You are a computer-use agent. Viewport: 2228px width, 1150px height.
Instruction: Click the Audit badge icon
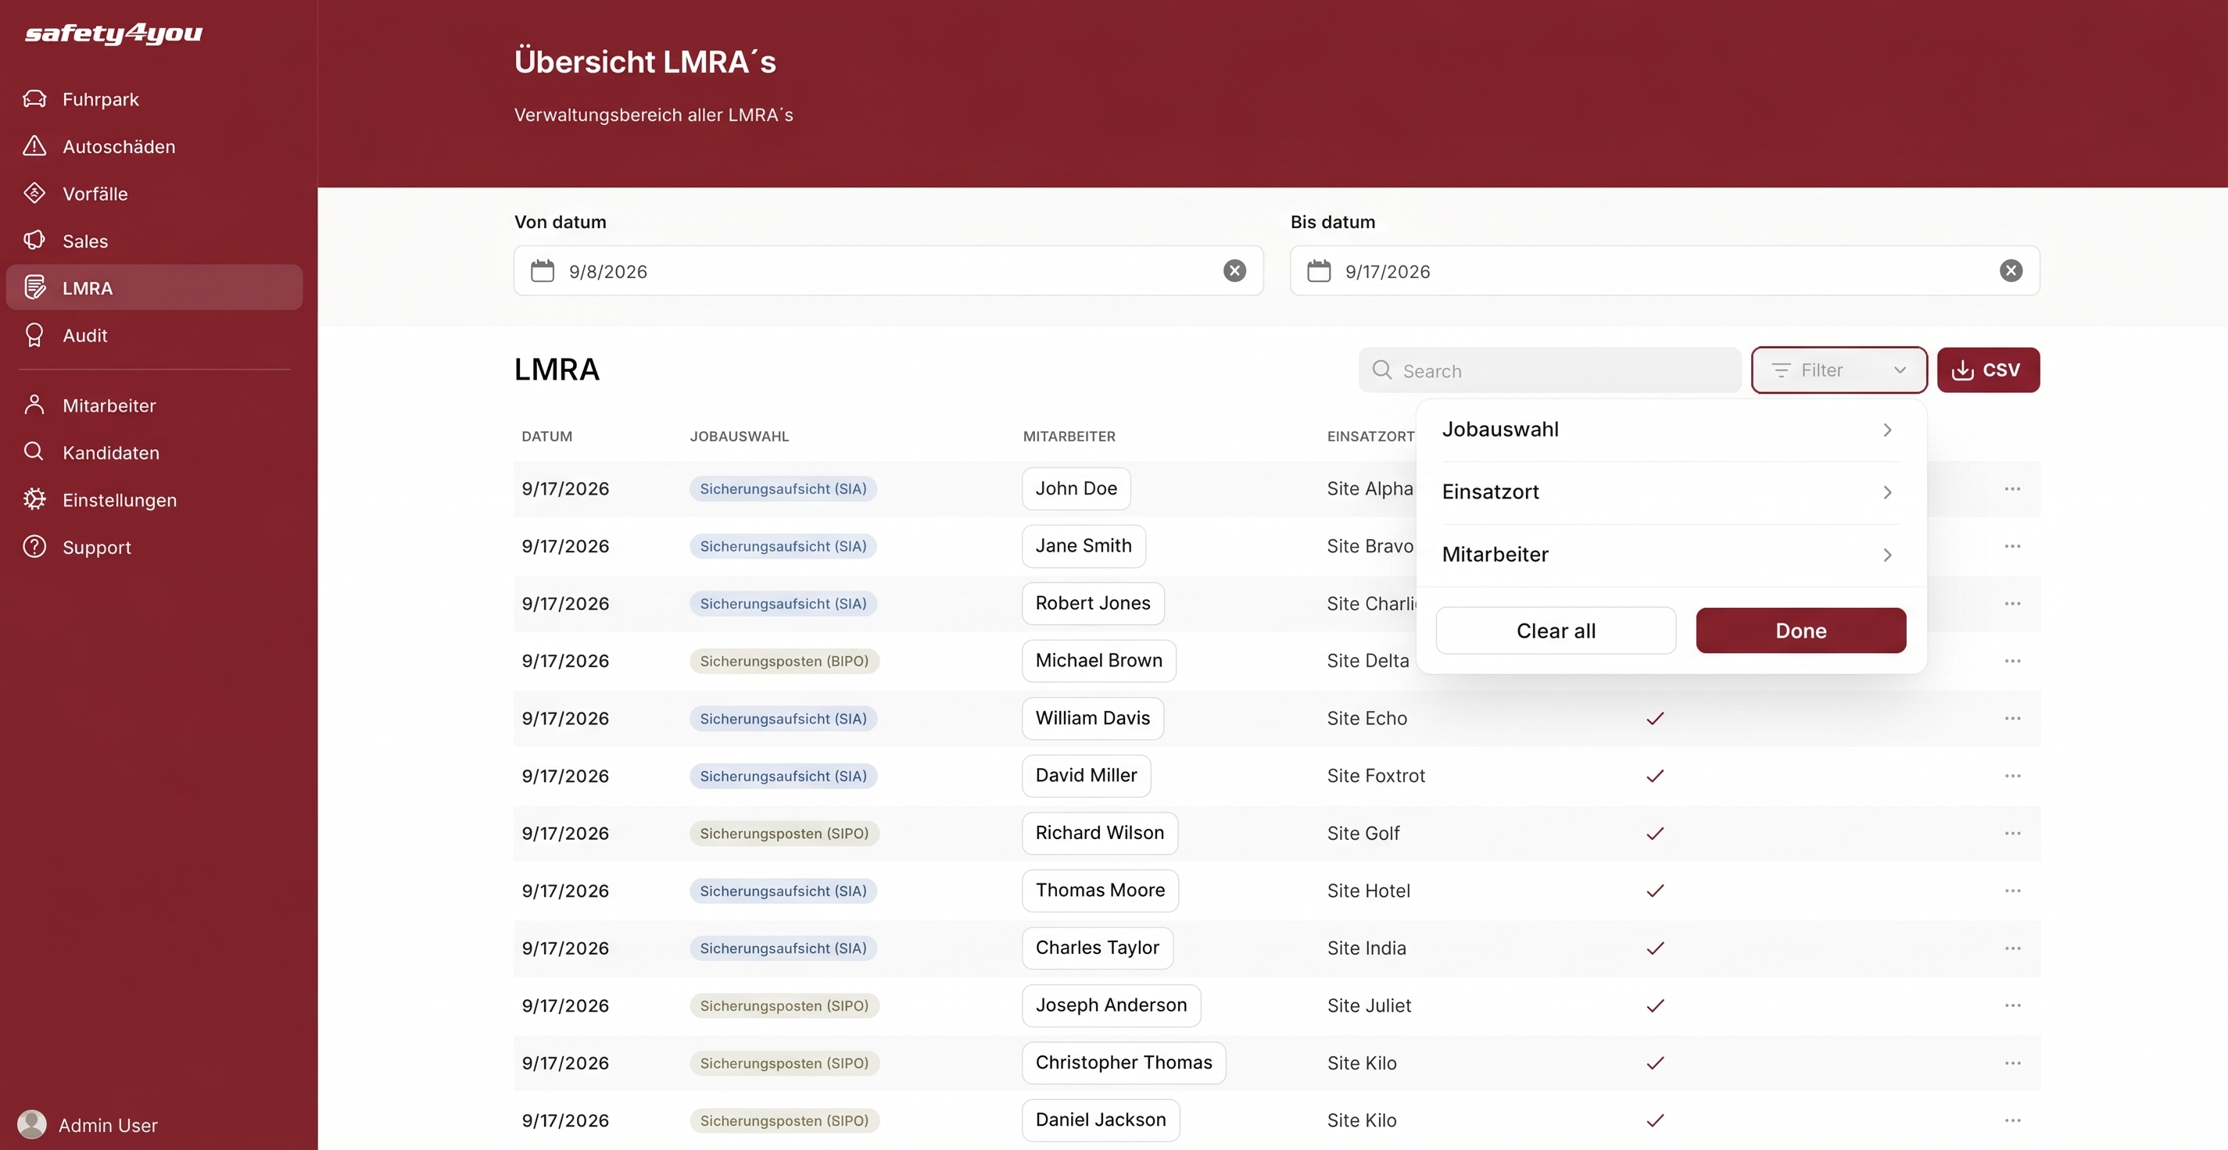tap(34, 334)
